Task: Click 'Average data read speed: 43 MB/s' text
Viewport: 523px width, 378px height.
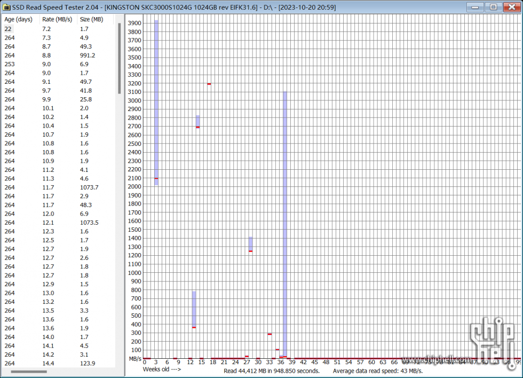Action: coord(378,371)
